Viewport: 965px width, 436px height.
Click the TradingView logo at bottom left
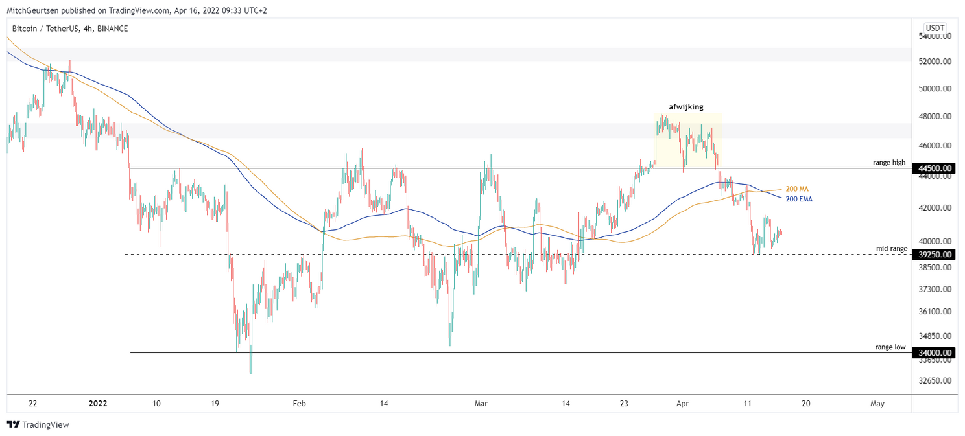coord(38,424)
